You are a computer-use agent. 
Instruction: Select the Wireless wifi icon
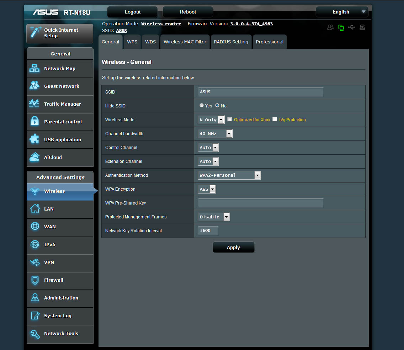pyautogui.click(x=35, y=191)
